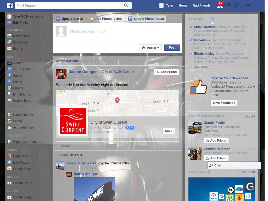Viewport: 268px width, 201px height.
Task: Click the Family list icon
Action: tap(9, 121)
